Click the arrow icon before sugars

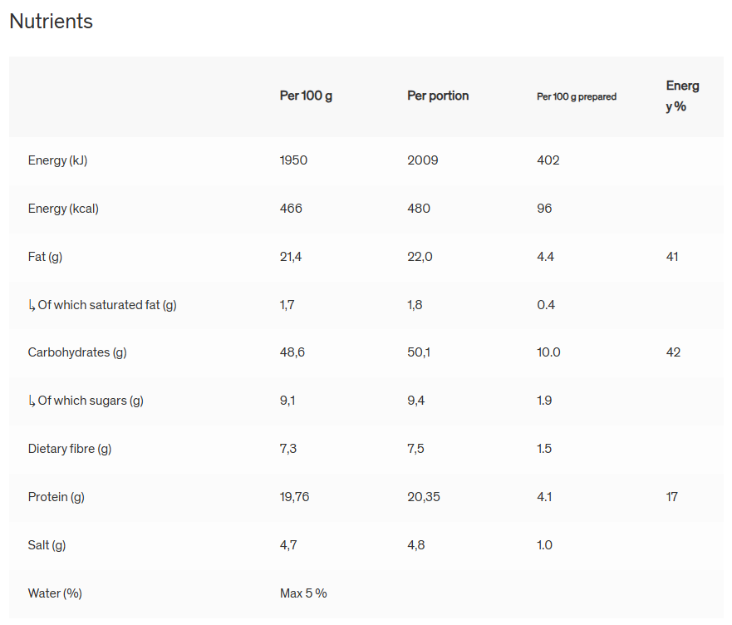click(x=32, y=401)
